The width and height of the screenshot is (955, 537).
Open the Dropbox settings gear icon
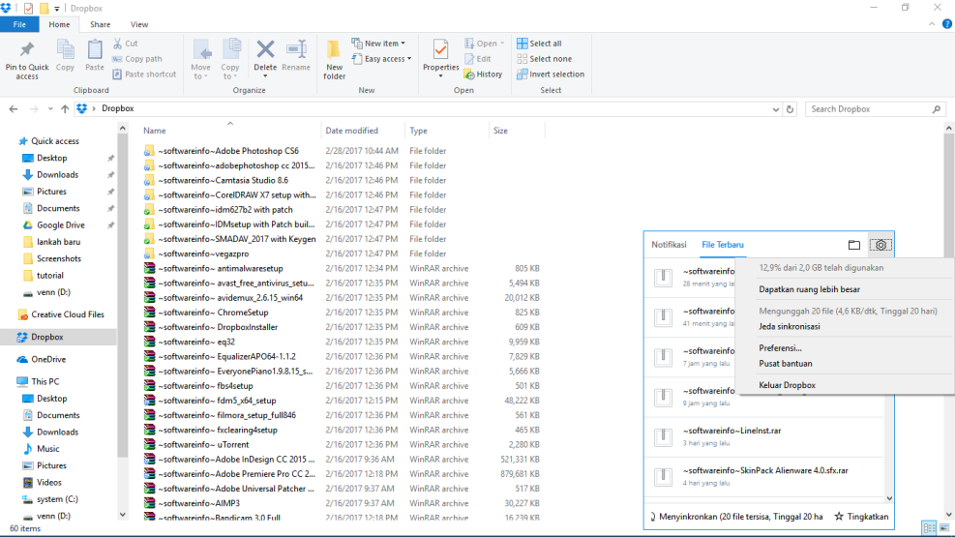pos(880,246)
